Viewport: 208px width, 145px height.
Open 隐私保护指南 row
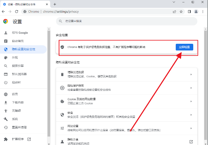pyautogui.click(x=127, y=88)
